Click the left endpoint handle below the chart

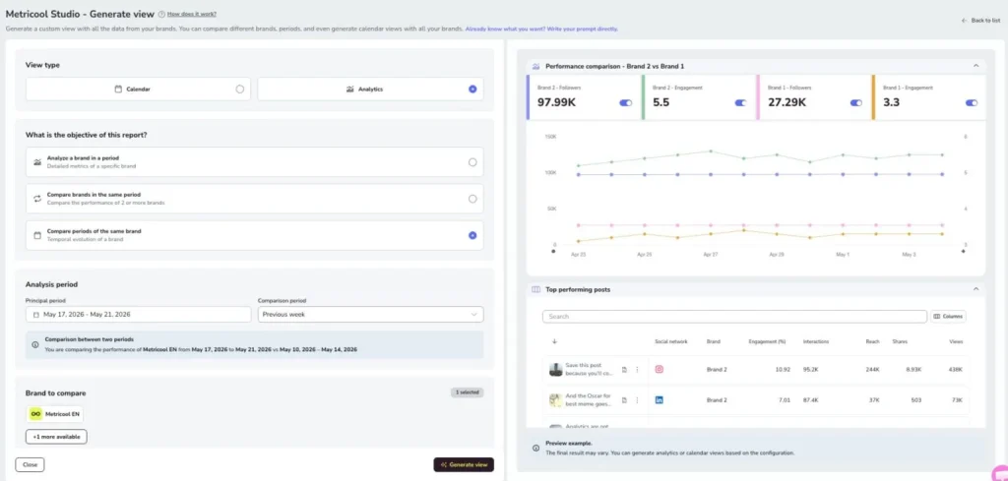(x=553, y=252)
